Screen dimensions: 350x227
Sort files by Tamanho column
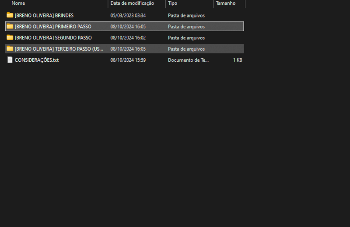coord(225,3)
